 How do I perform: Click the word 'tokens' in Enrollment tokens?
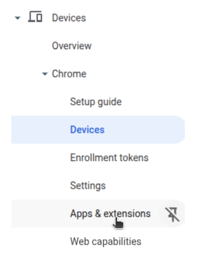134,158
